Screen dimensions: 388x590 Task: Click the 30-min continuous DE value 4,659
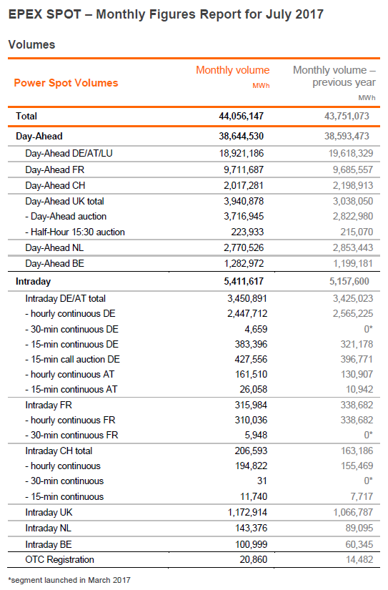coord(256,329)
